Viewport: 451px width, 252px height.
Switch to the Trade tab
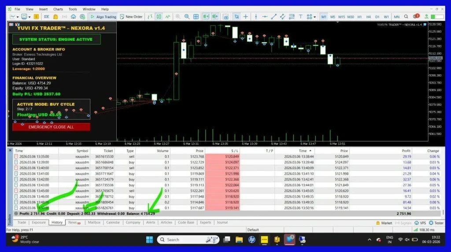click(x=22, y=223)
